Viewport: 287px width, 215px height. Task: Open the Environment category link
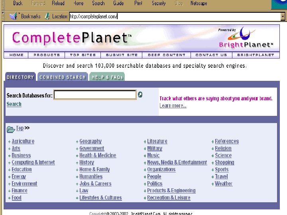point(24,184)
